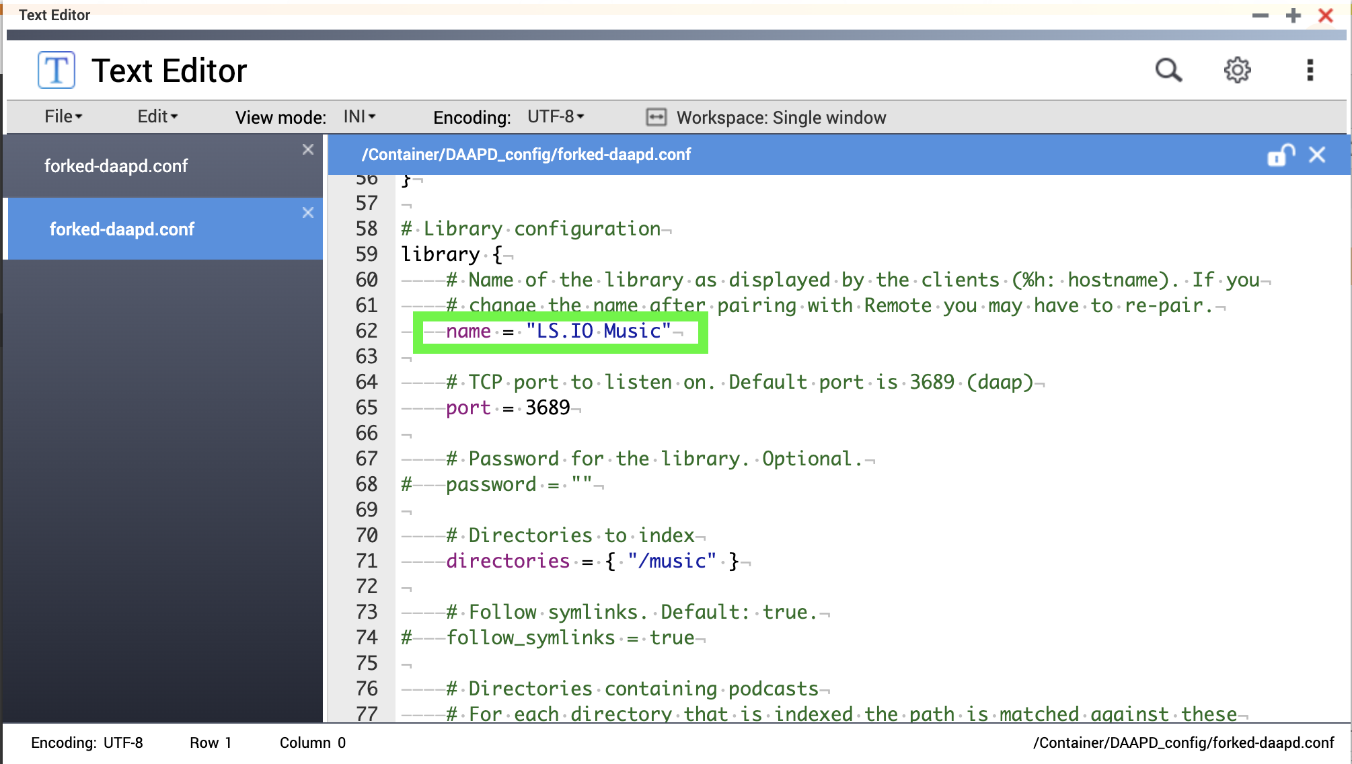Screen dimensions: 1352x764
Task: Select the first forked-daapd.conf tab
Action: 163,166
